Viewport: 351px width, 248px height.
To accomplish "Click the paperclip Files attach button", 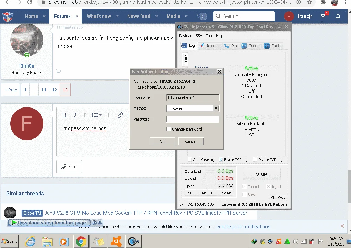I will (x=69, y=167).
